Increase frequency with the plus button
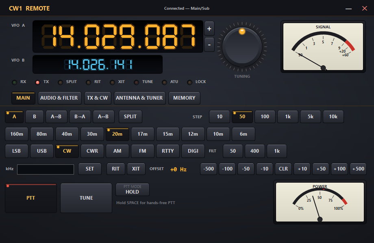Image resolution: width=374 pixels, height=243 pixels. [209, 29]
